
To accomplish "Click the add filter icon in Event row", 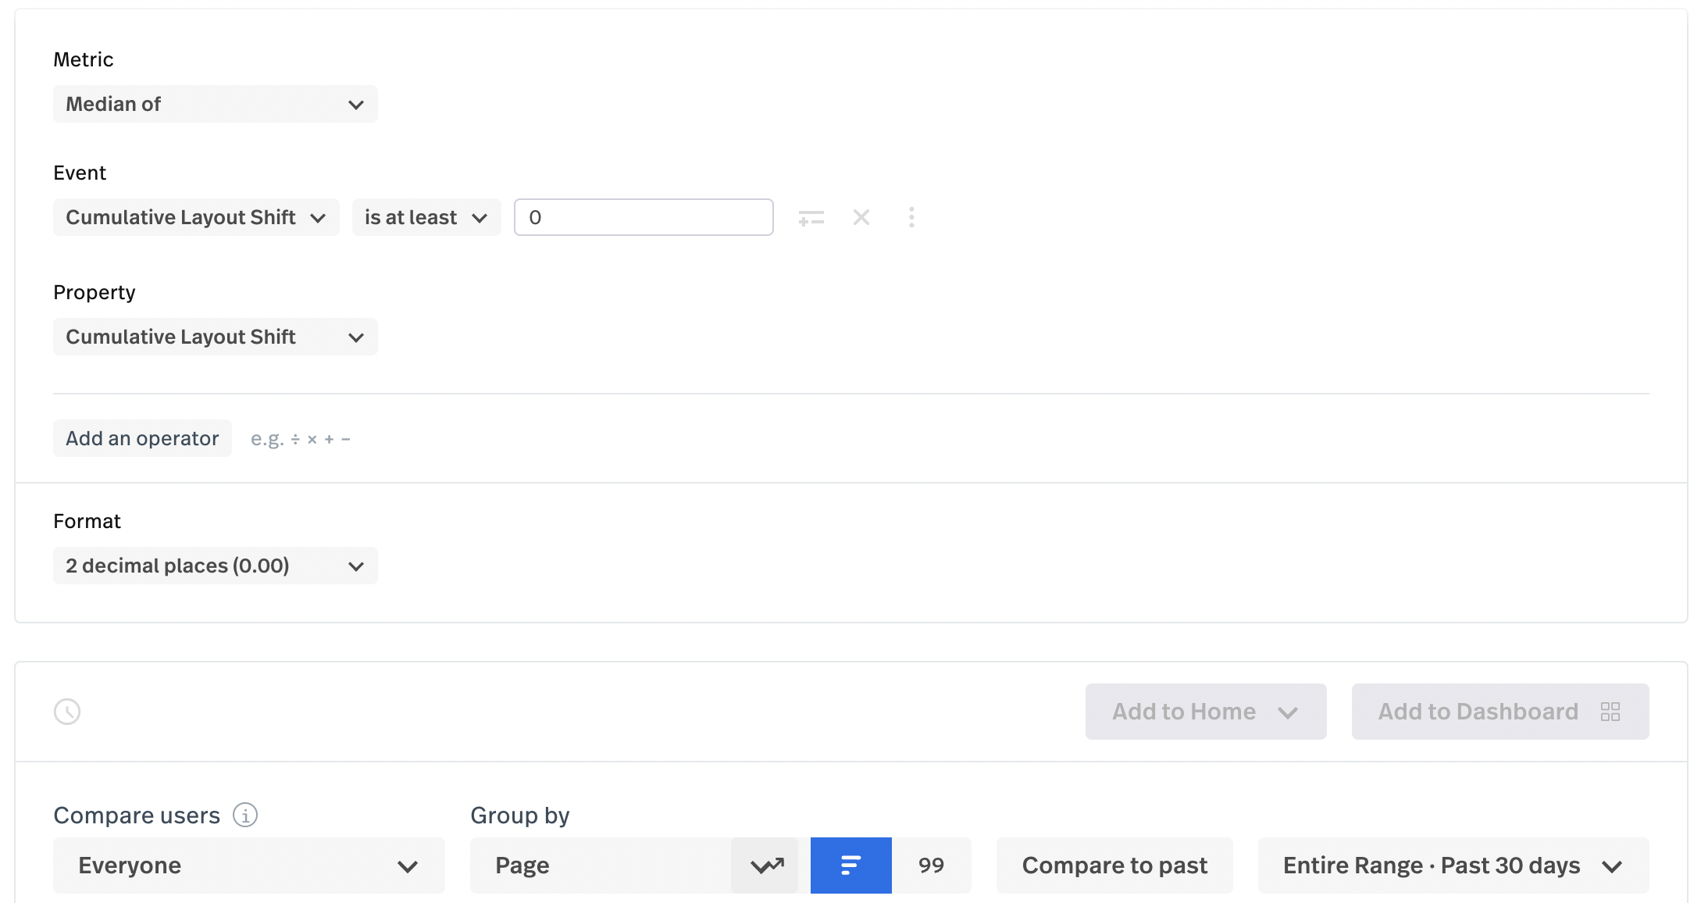I will pos(811,218).
